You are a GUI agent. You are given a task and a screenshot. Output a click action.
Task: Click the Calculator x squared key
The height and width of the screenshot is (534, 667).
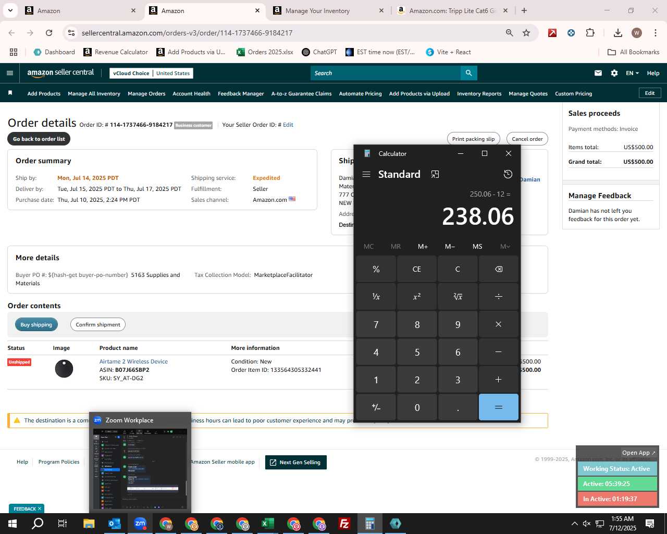point(417,296)
